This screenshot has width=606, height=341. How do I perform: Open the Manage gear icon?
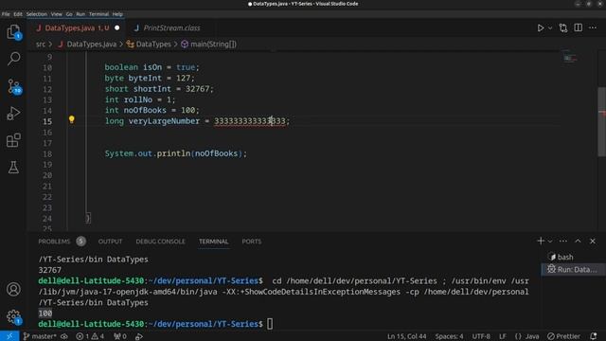point(13,316)
